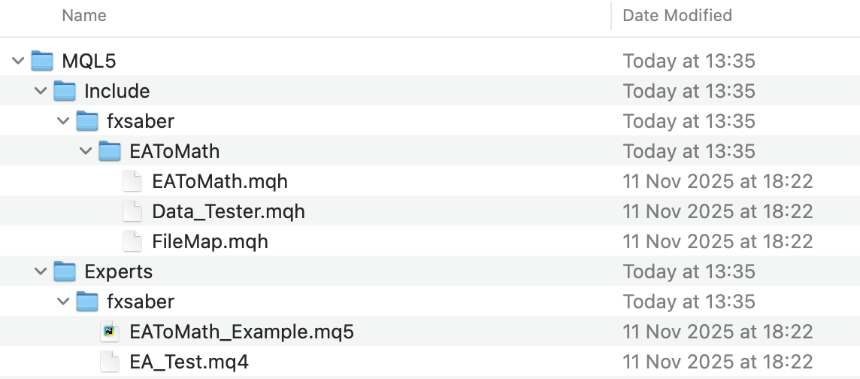860x379 pixels.
Task: Click the EAToMath_Example.mq5 file icon
Action: click(110, 332)
